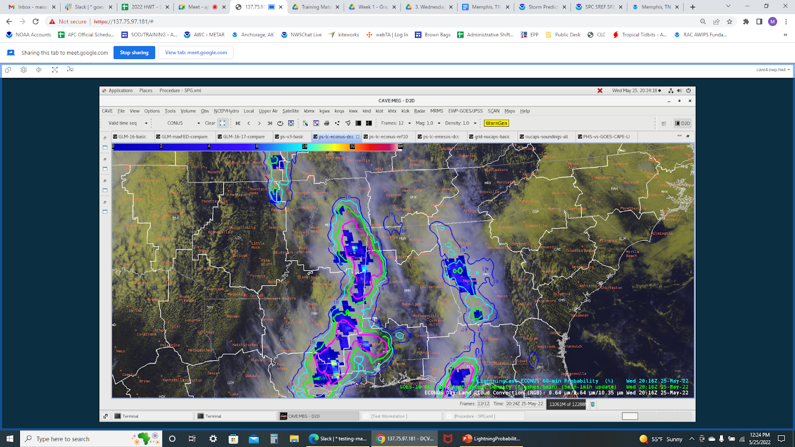Click the Time field showing 20:24Z 25-May-22
Image resolution: width=795 pixels, height=447 pixels.
point(524,404)
